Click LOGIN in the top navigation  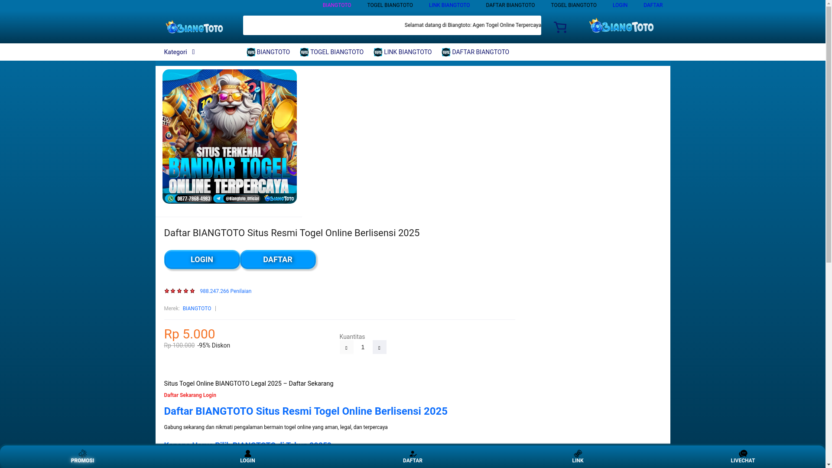620,5
